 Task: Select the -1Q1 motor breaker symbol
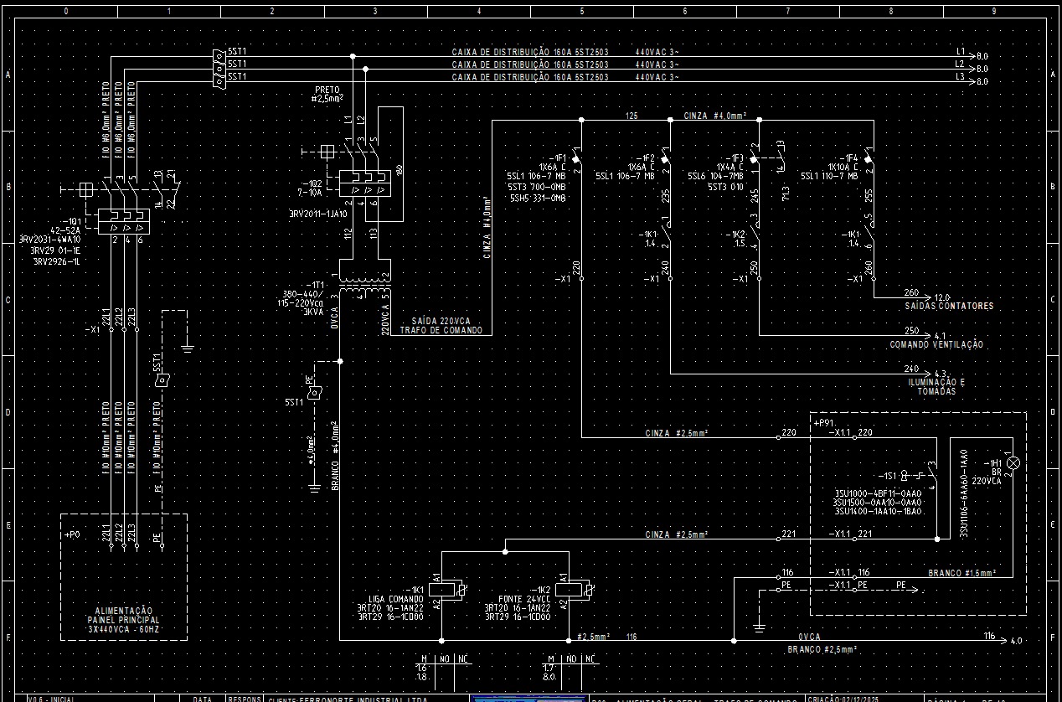(x=122, y=219)
